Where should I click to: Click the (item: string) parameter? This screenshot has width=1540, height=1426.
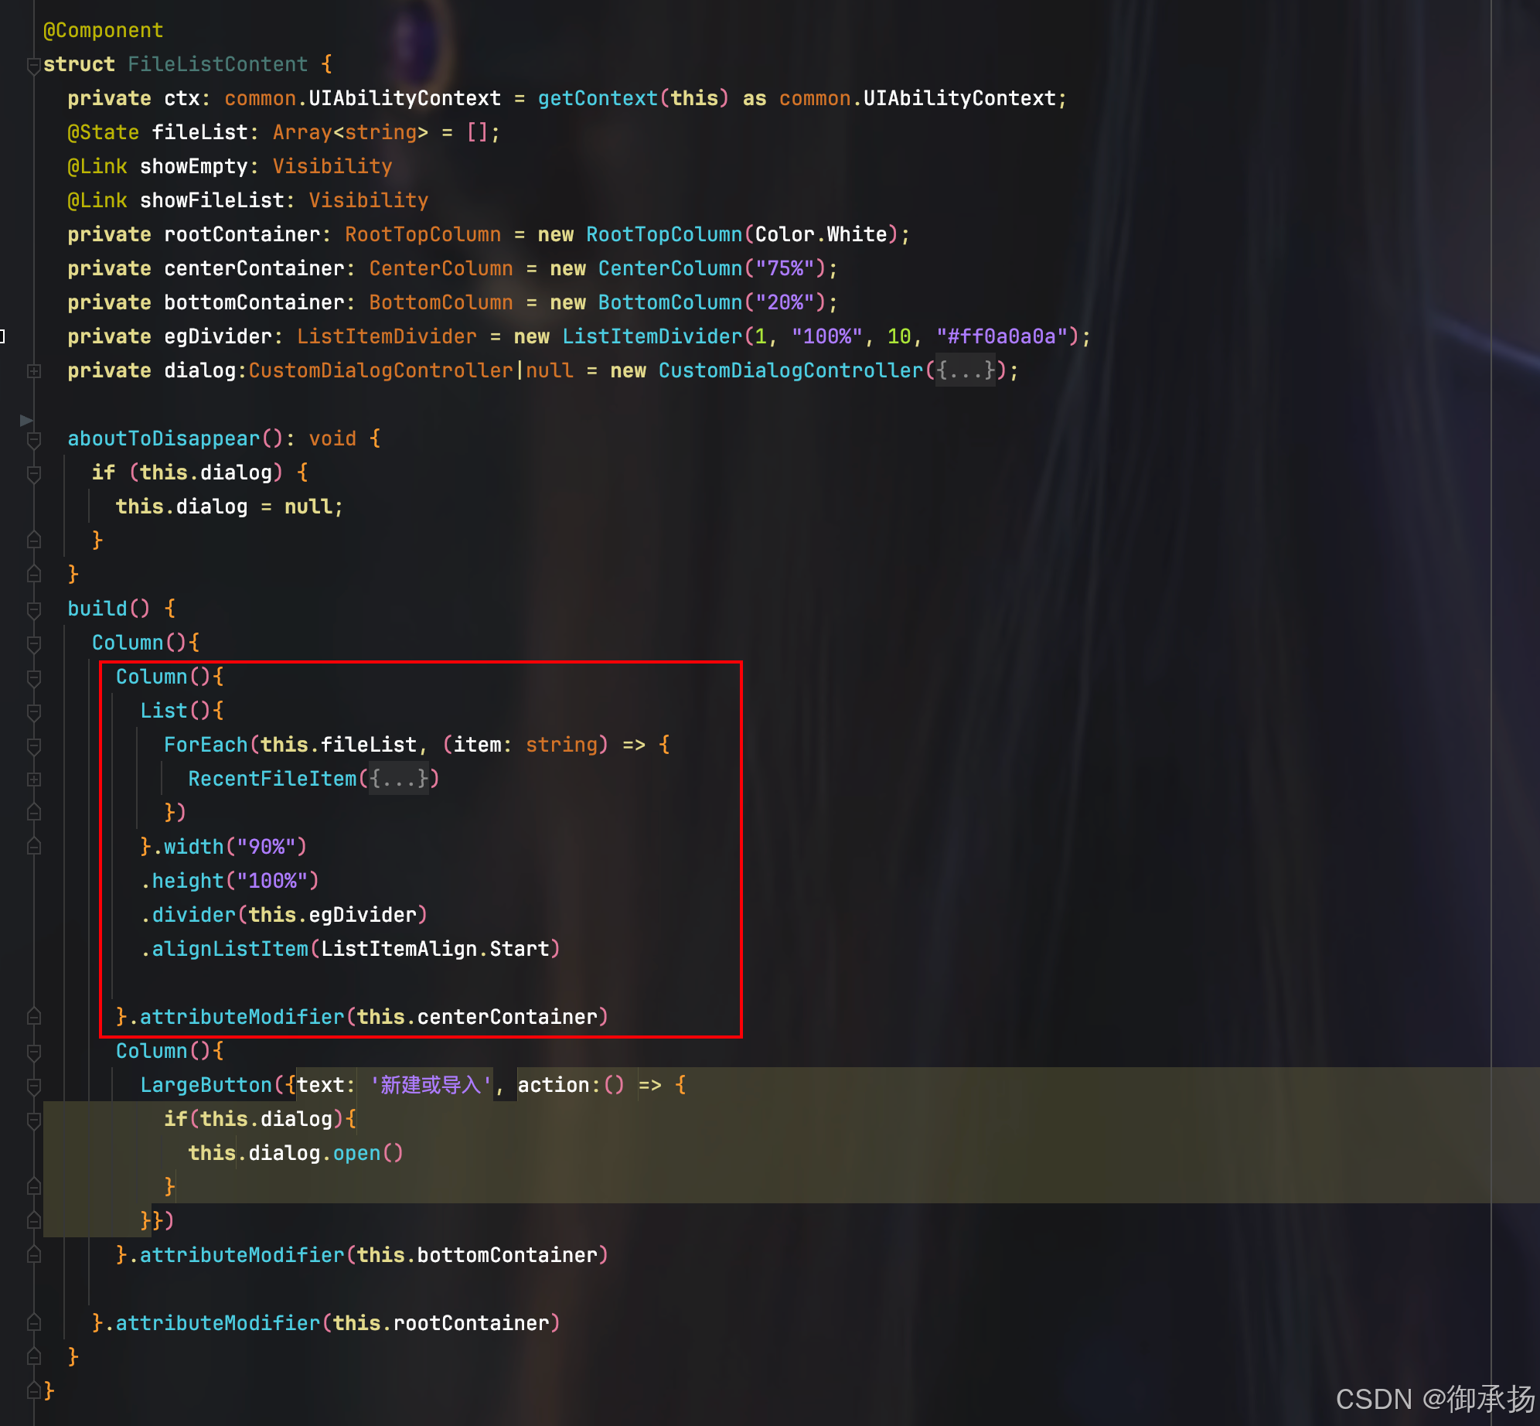526,745
